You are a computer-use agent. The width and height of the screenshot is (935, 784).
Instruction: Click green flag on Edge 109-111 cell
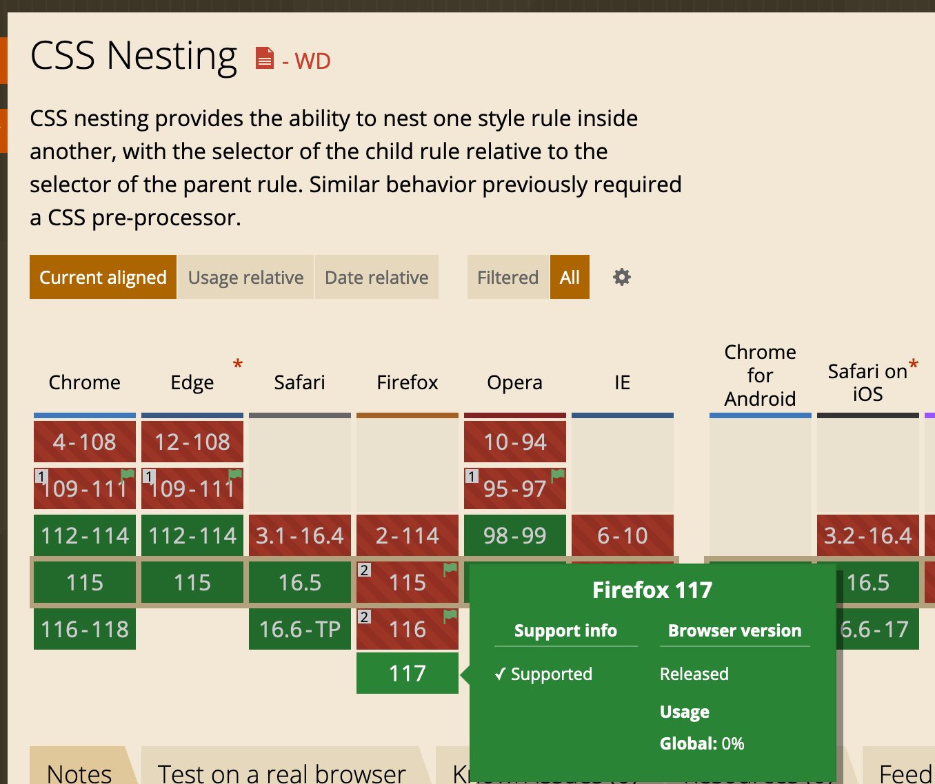pyautogui.click(x=235, y=475)
